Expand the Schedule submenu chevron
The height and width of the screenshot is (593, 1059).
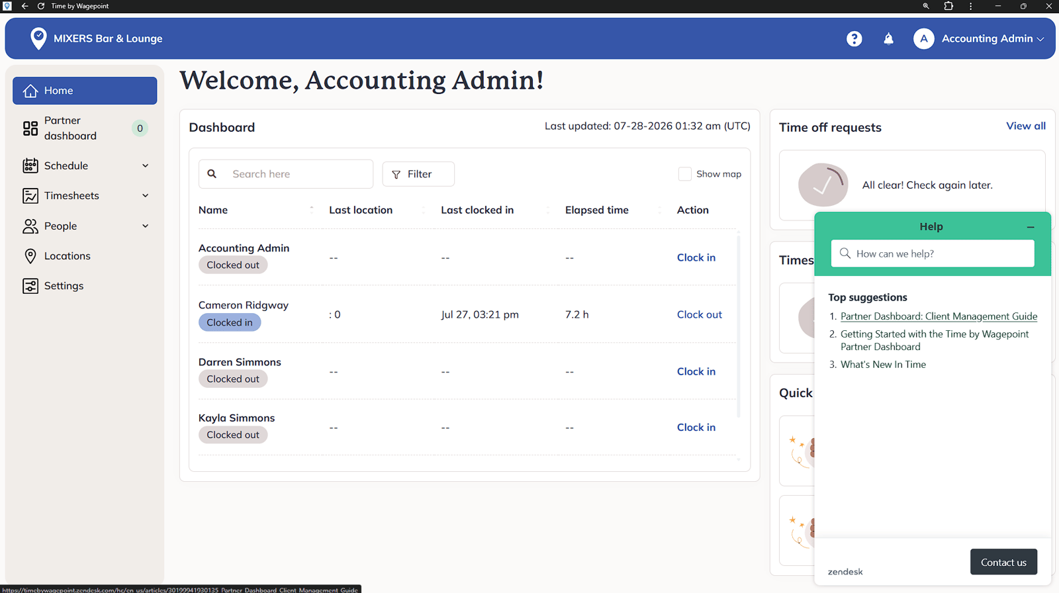[x=146, y=165]
